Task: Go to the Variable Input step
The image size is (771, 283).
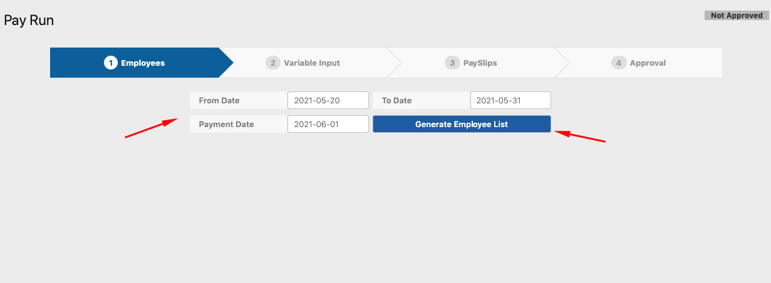Action: (x=303, y=63)
